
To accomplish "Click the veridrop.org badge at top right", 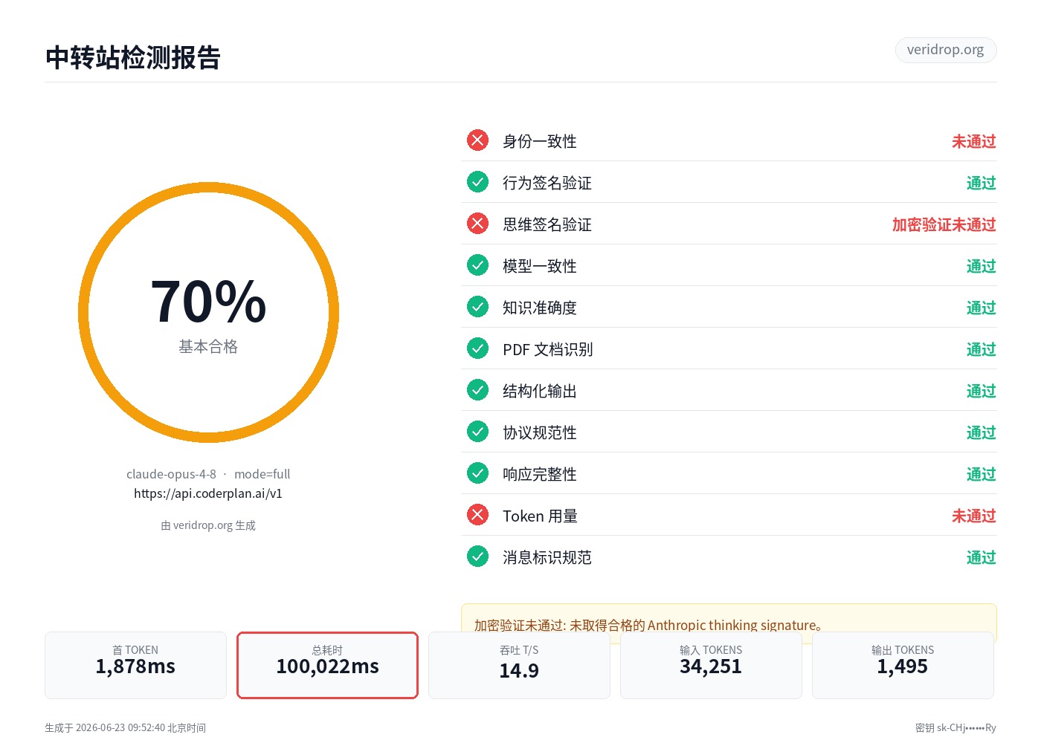I will click(946, 50).
